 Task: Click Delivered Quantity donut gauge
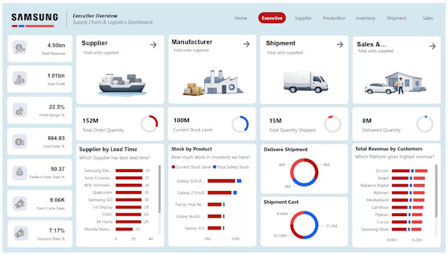[x=425, y=124]
